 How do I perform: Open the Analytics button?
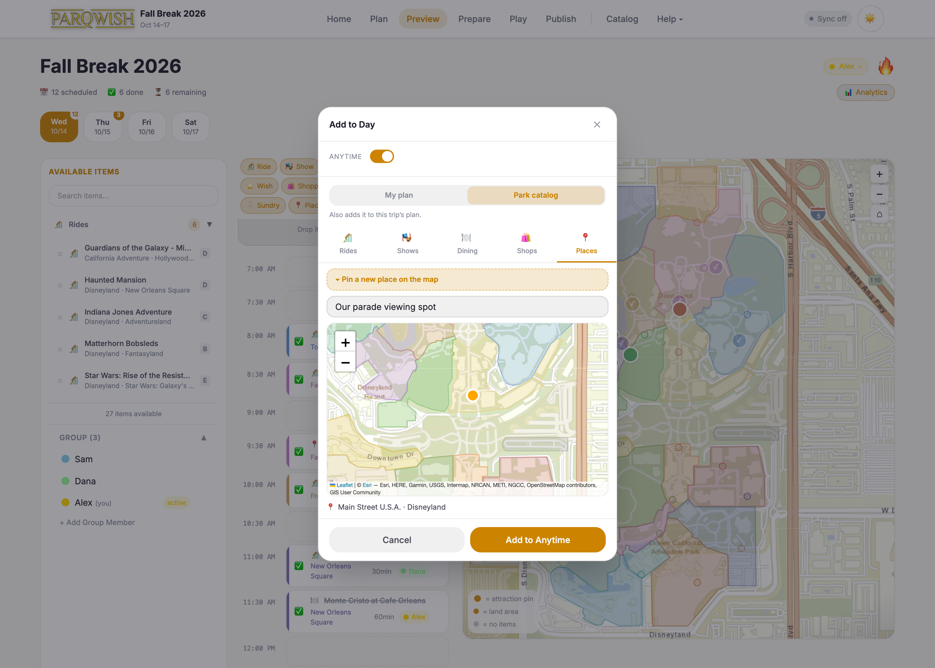(x=866, y=92)
